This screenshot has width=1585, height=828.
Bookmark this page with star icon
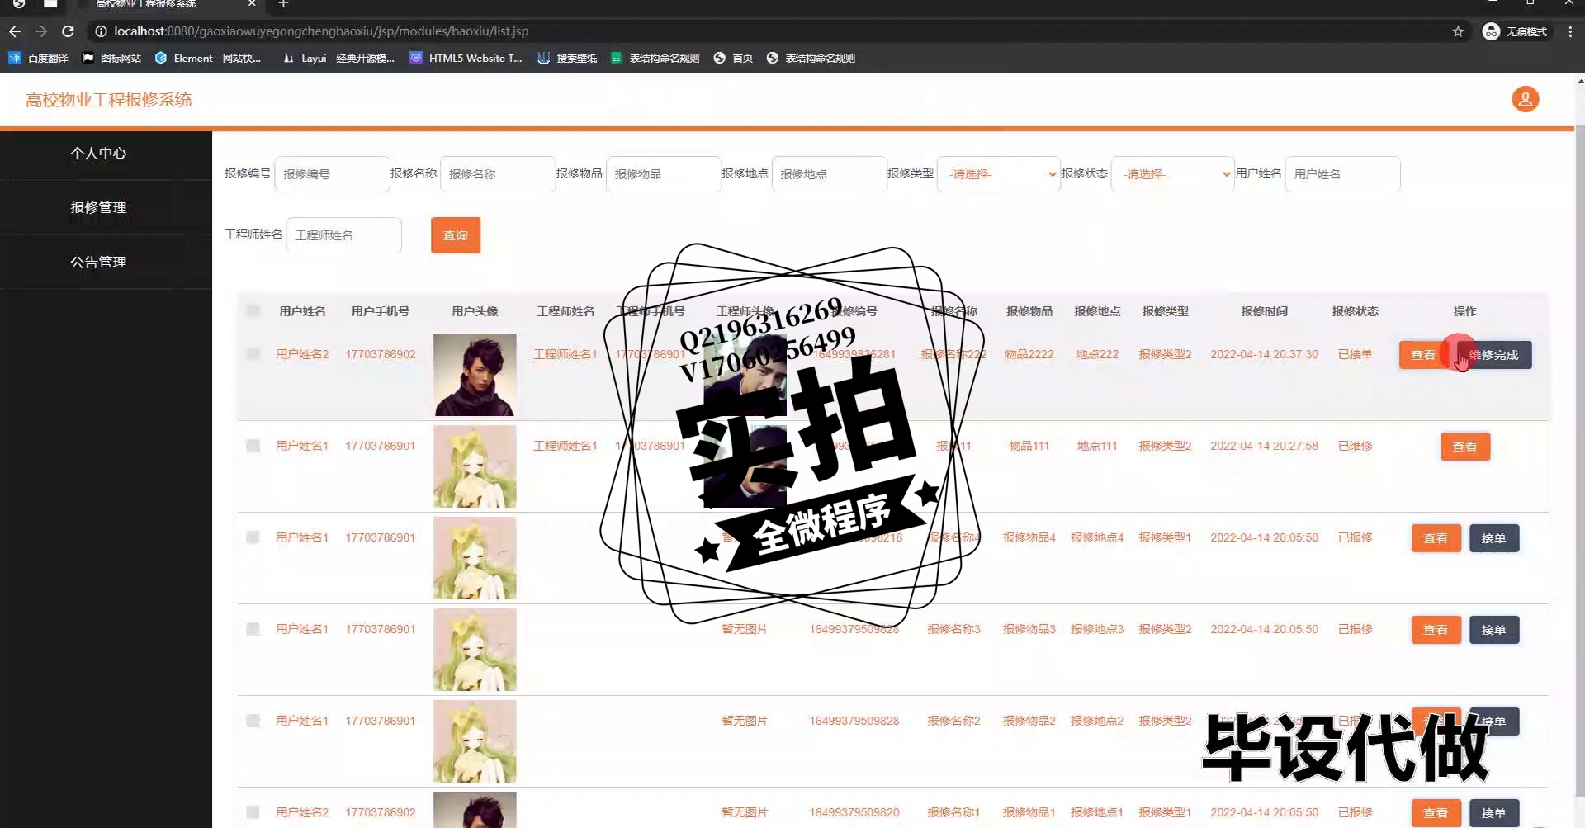[1458, 31]
